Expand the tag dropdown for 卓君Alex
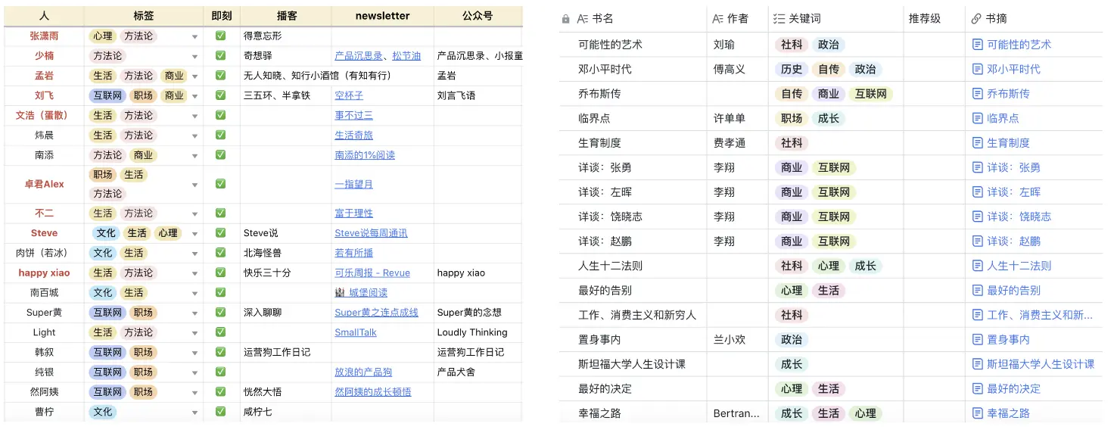 pyautogui.click(x=195, y=185)
